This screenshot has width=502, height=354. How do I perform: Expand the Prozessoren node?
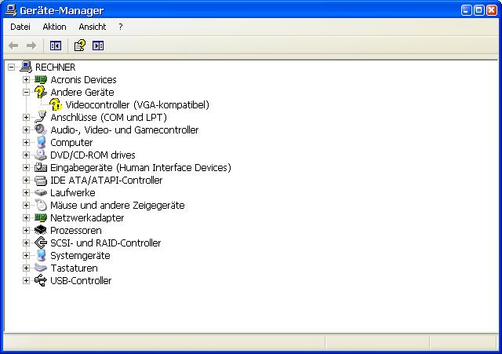[x=26, y=230]
